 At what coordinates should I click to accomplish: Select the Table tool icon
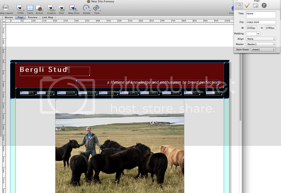(x=30, y=8)
